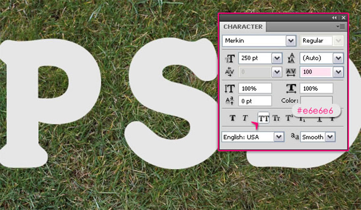Click the 0 pt baseline shift field
361x210 pixels.
click(x=255, y=101)
